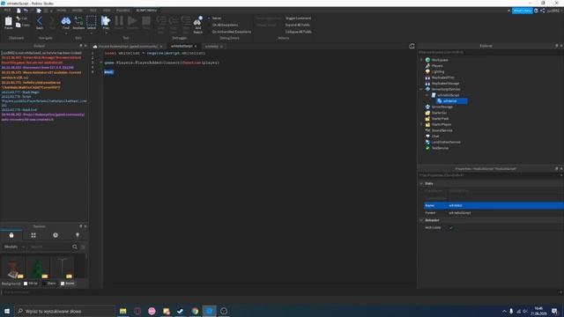
Task: Click the Toolbox search filter options icon
Action: pyautogui.click(x=83, y=247)
